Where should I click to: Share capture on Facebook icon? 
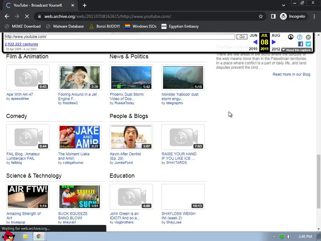tap(301, 44)
